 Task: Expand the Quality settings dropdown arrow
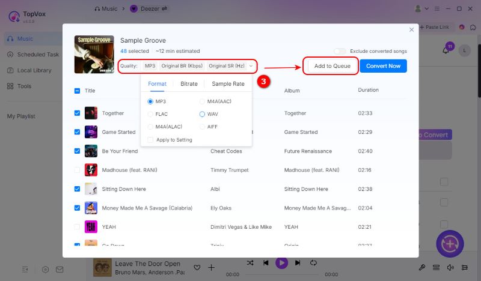(x=251, y=66)
